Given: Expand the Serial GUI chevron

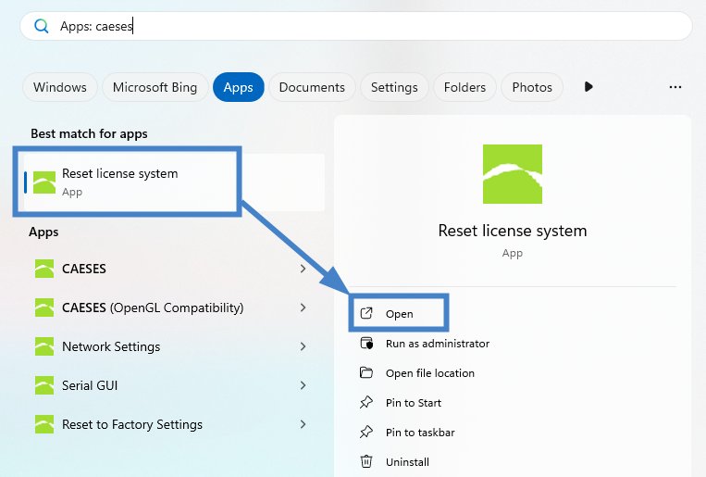Looking at the screenshot, I should tap(303, 385).
